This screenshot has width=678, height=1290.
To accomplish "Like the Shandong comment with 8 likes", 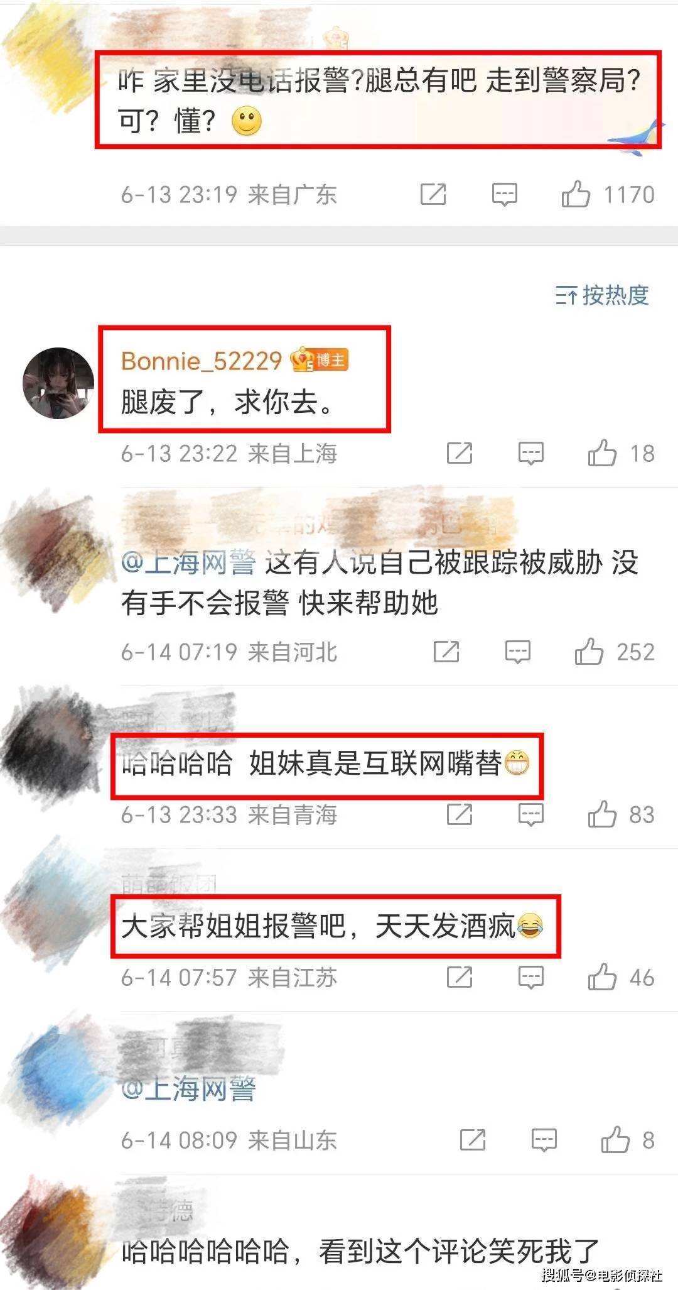I will (x=615, y=1139).
